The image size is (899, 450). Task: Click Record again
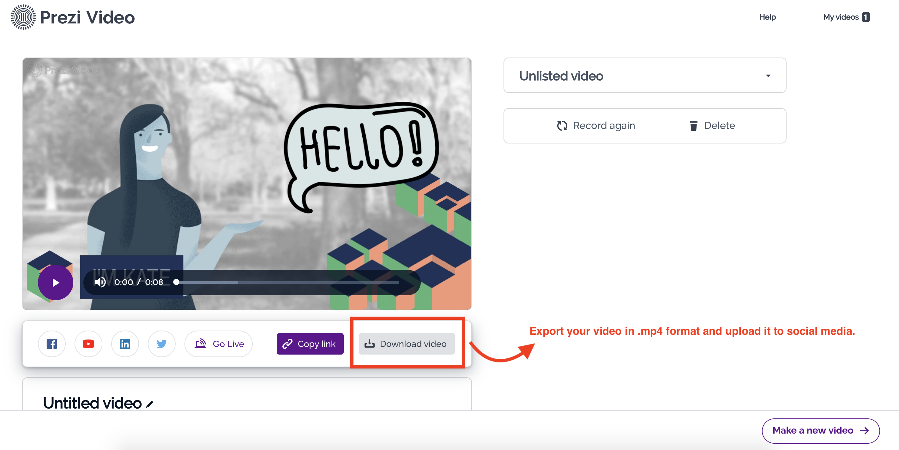click(x=596, y=126)
